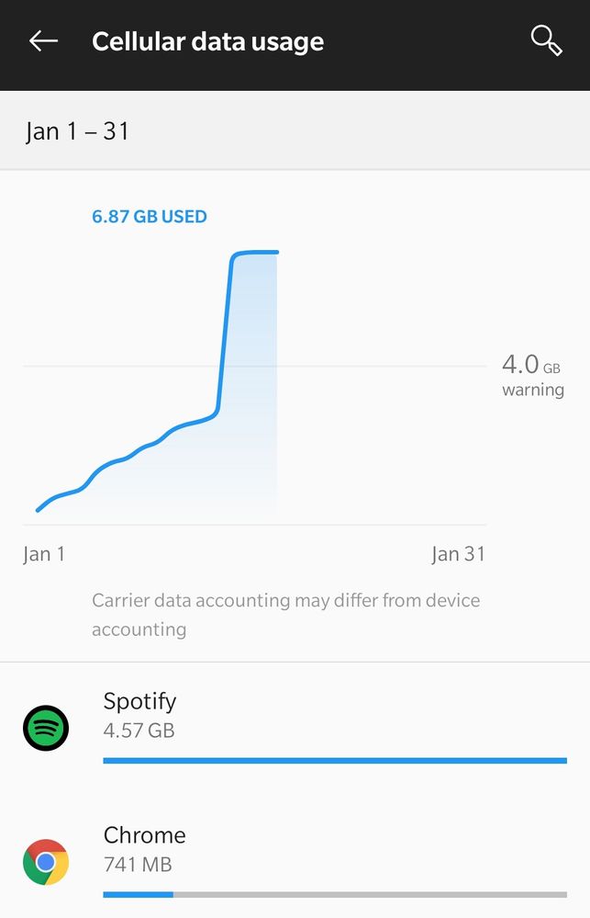Tap the Jan 31 axis label
Image resolution: width=590 pixels, height=918 pixels.
point(458,554)
